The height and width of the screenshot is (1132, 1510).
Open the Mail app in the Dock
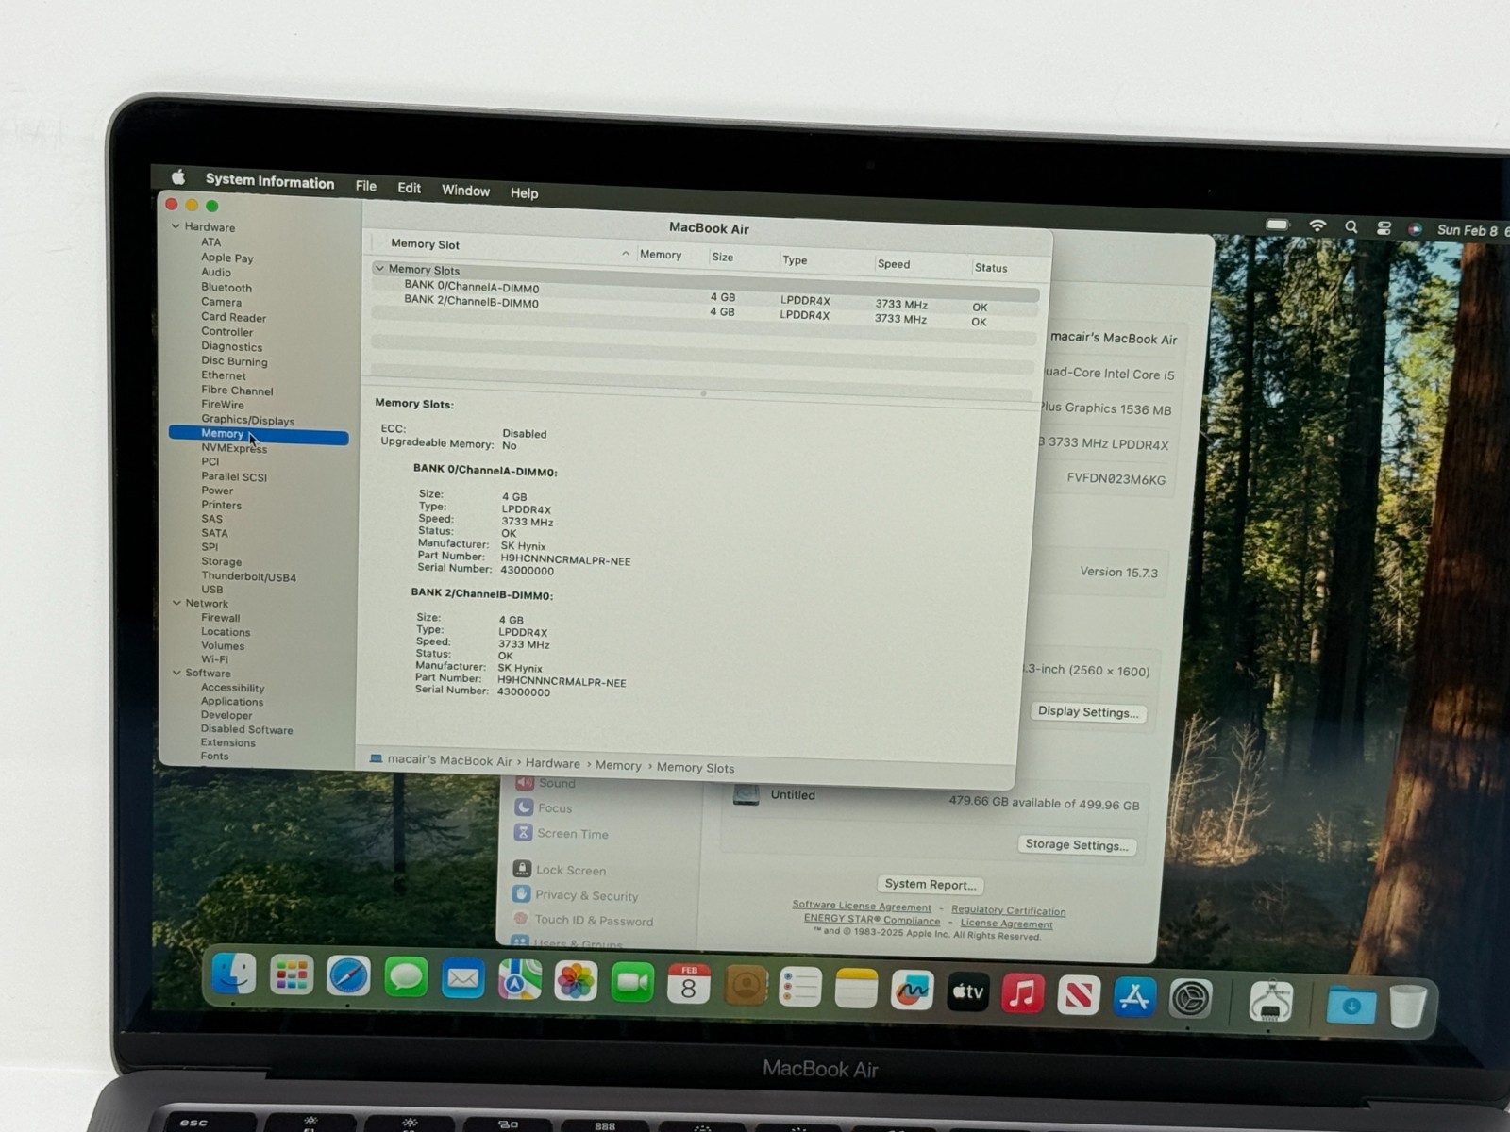coord(462,979)
